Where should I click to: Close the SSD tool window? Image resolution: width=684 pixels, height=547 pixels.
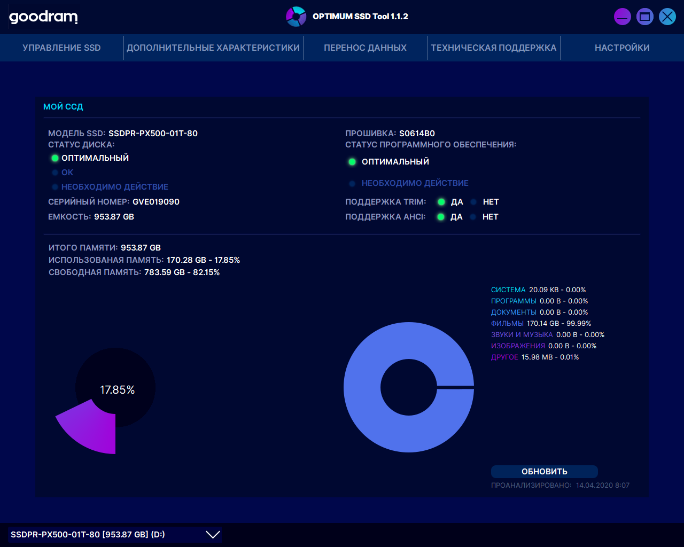[667, 17]
